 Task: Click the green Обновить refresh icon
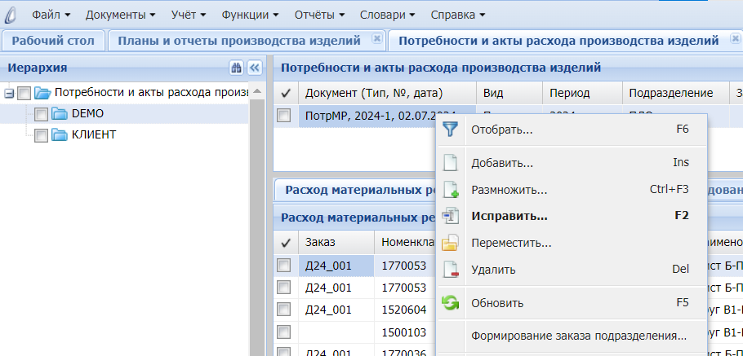[451, 303]
